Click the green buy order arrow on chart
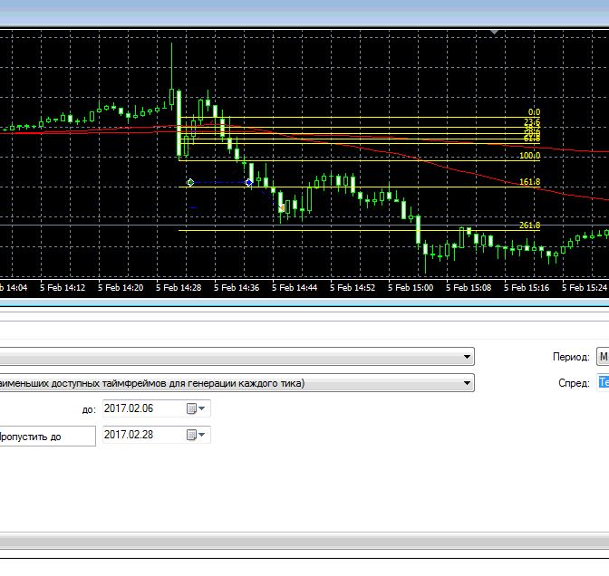The height and width of the screenshot is (576, 609). point(190,182)
